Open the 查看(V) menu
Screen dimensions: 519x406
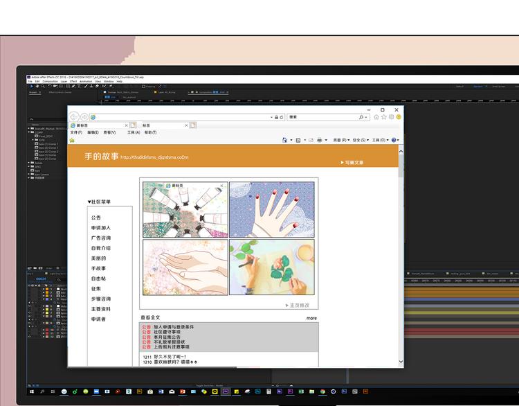[109, 132]
